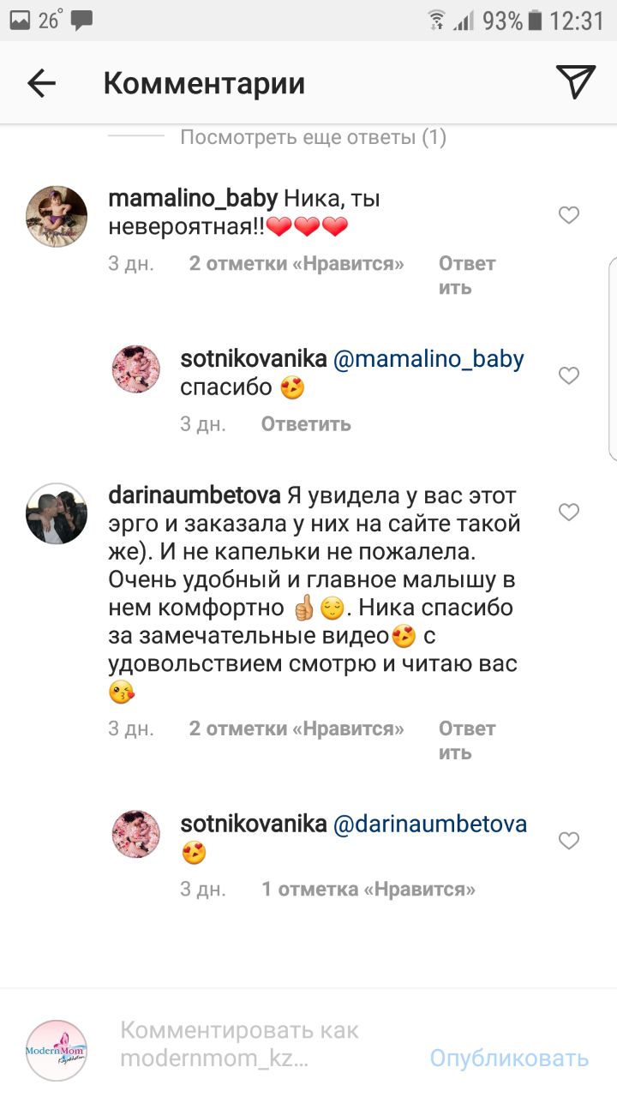Open mamalino_baby profile avatar
This screenshot has width=617, height=1097.
point(57,215)
